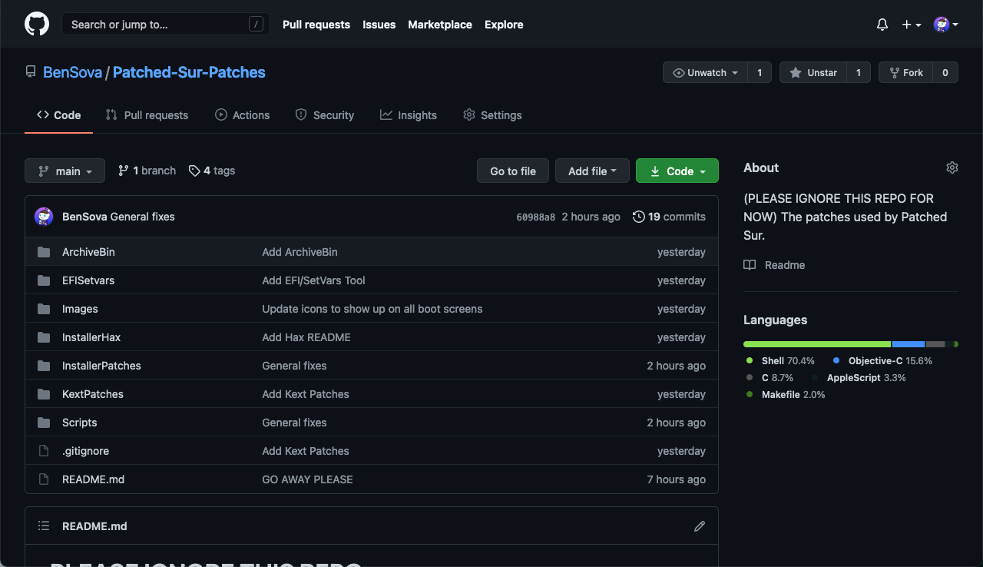Click the Scripts folder icon
The height and width of the screenshot is (567, 983).
(x=44, y=423)
